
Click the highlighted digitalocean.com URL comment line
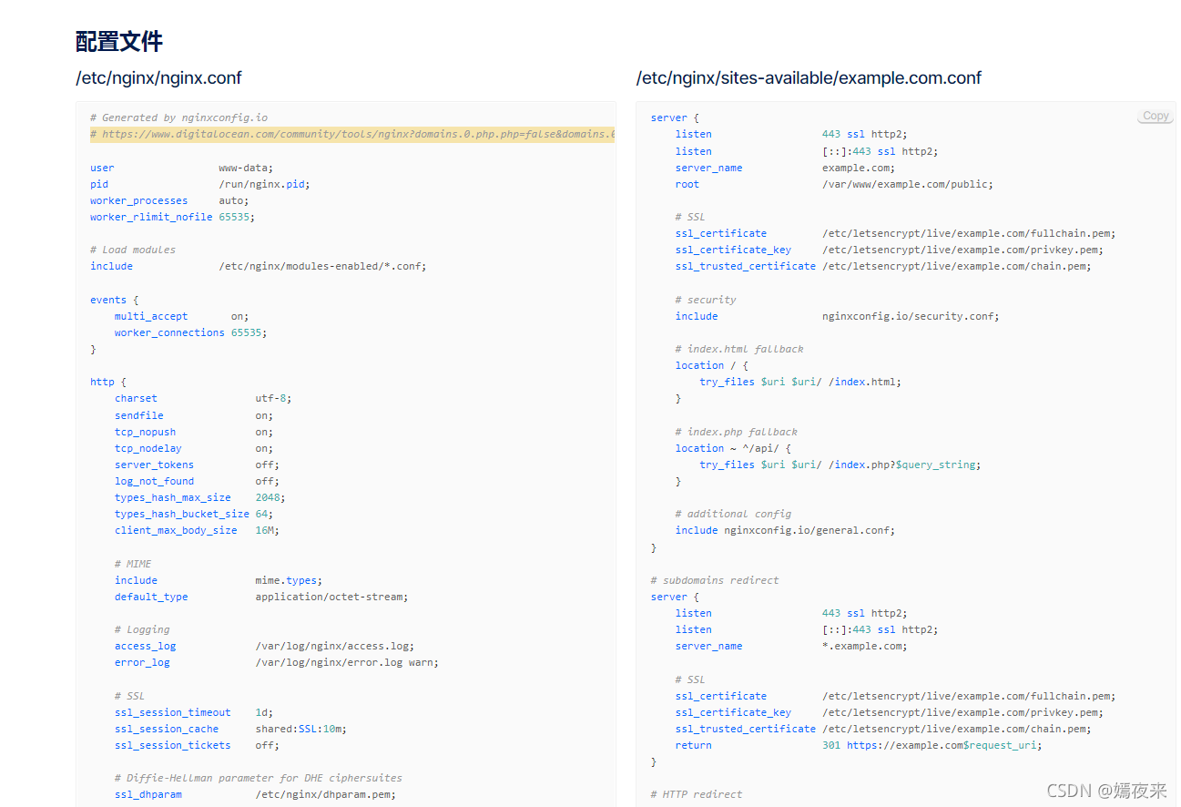[x=352, y=135]
